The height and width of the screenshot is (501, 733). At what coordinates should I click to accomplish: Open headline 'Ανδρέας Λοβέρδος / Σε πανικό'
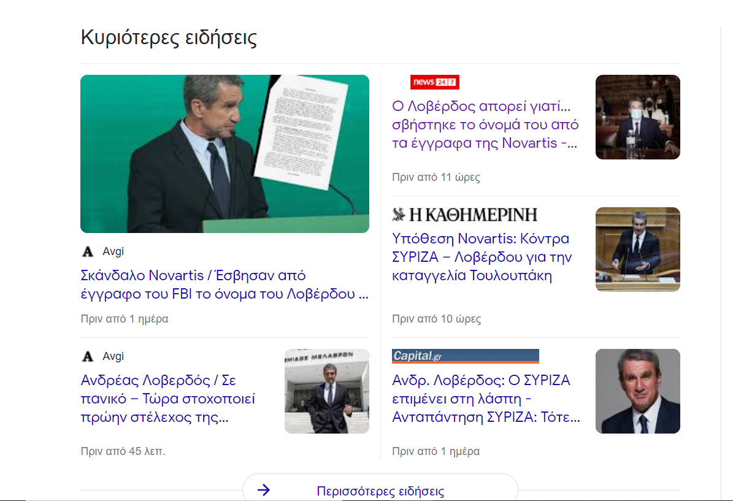pyautogui.click(x=168, y=398)
